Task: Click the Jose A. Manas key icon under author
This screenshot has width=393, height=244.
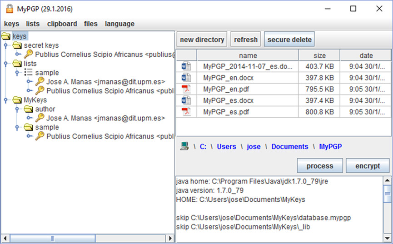Action: tap(40, 118)
